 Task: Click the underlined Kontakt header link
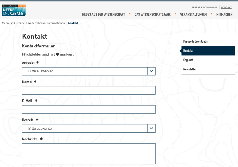tap(226, 8)
